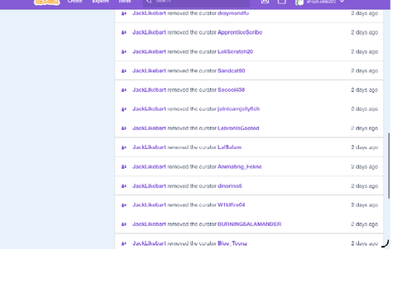Open curator profile Blue_Toonz
The height and width of the screenshot is (298, 397).
click(232, 243)
